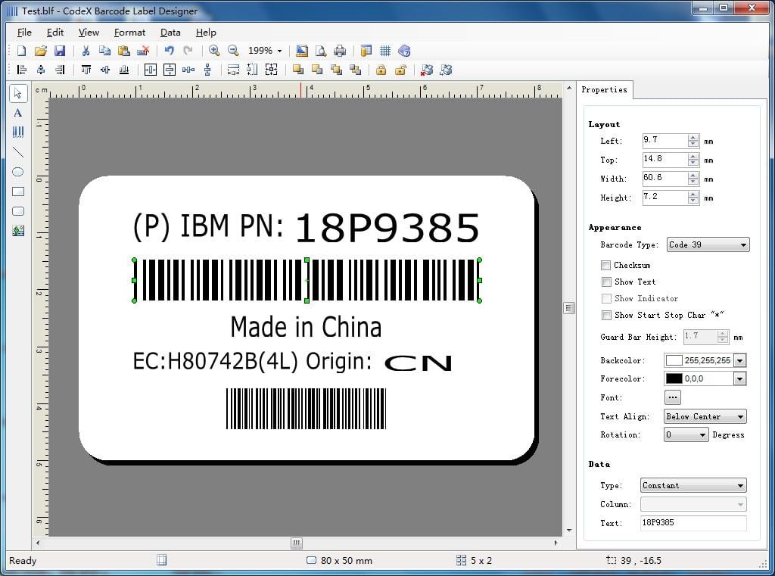Select the Barcode tool

pos(18,132)
